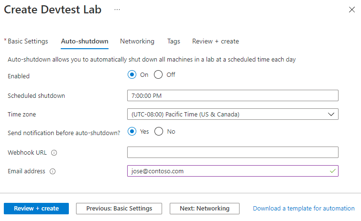Open the Review + create tab
This screenshot has height=221, width=361.
click(x=215, y=42)
